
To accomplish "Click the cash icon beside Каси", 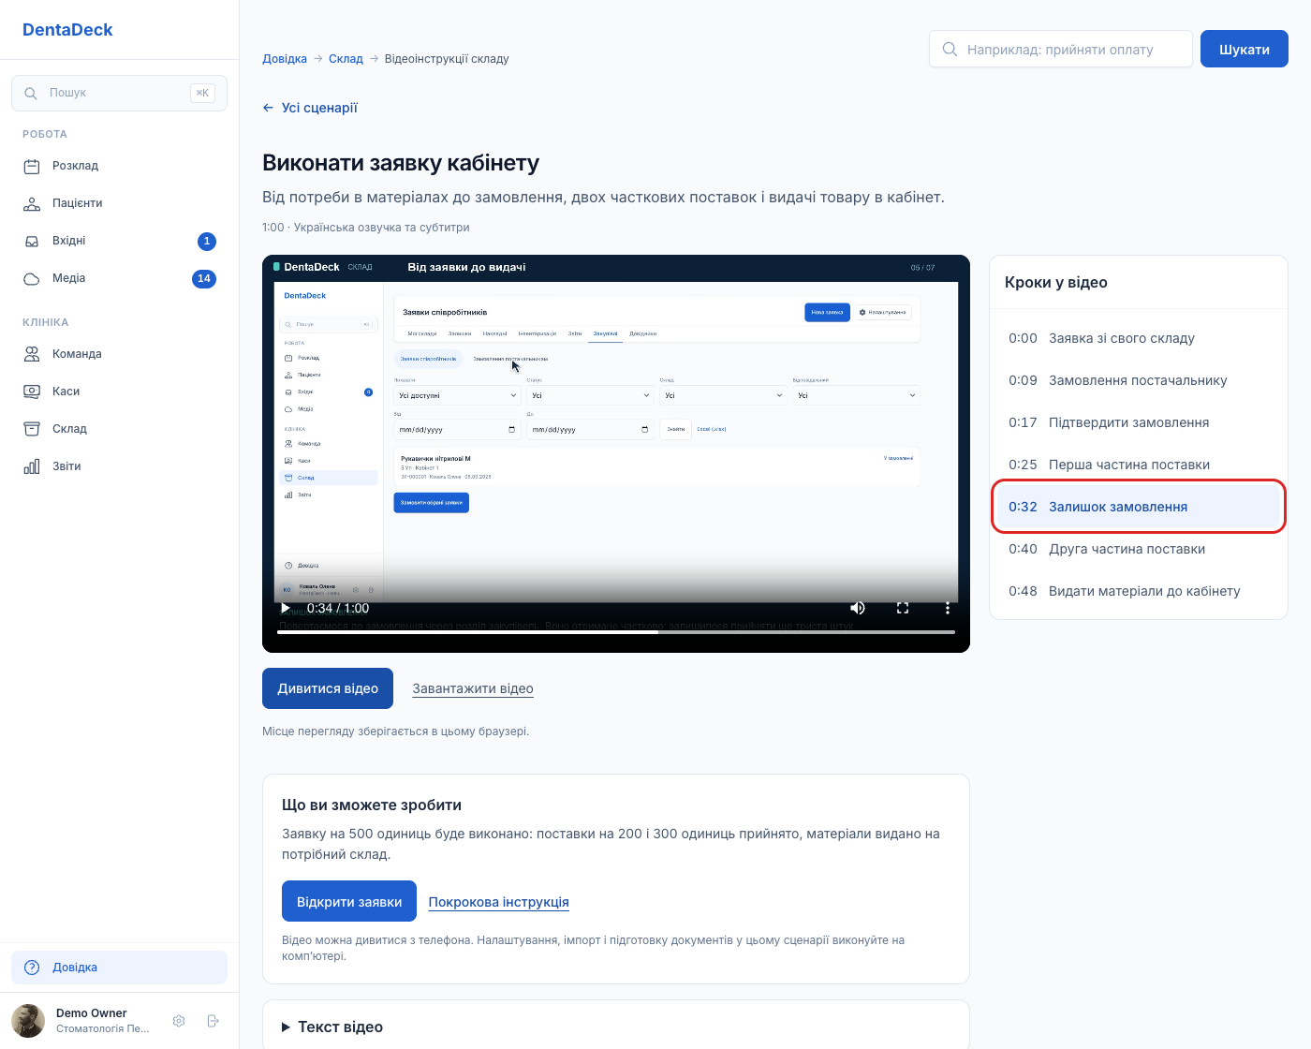I will [32, 392].
